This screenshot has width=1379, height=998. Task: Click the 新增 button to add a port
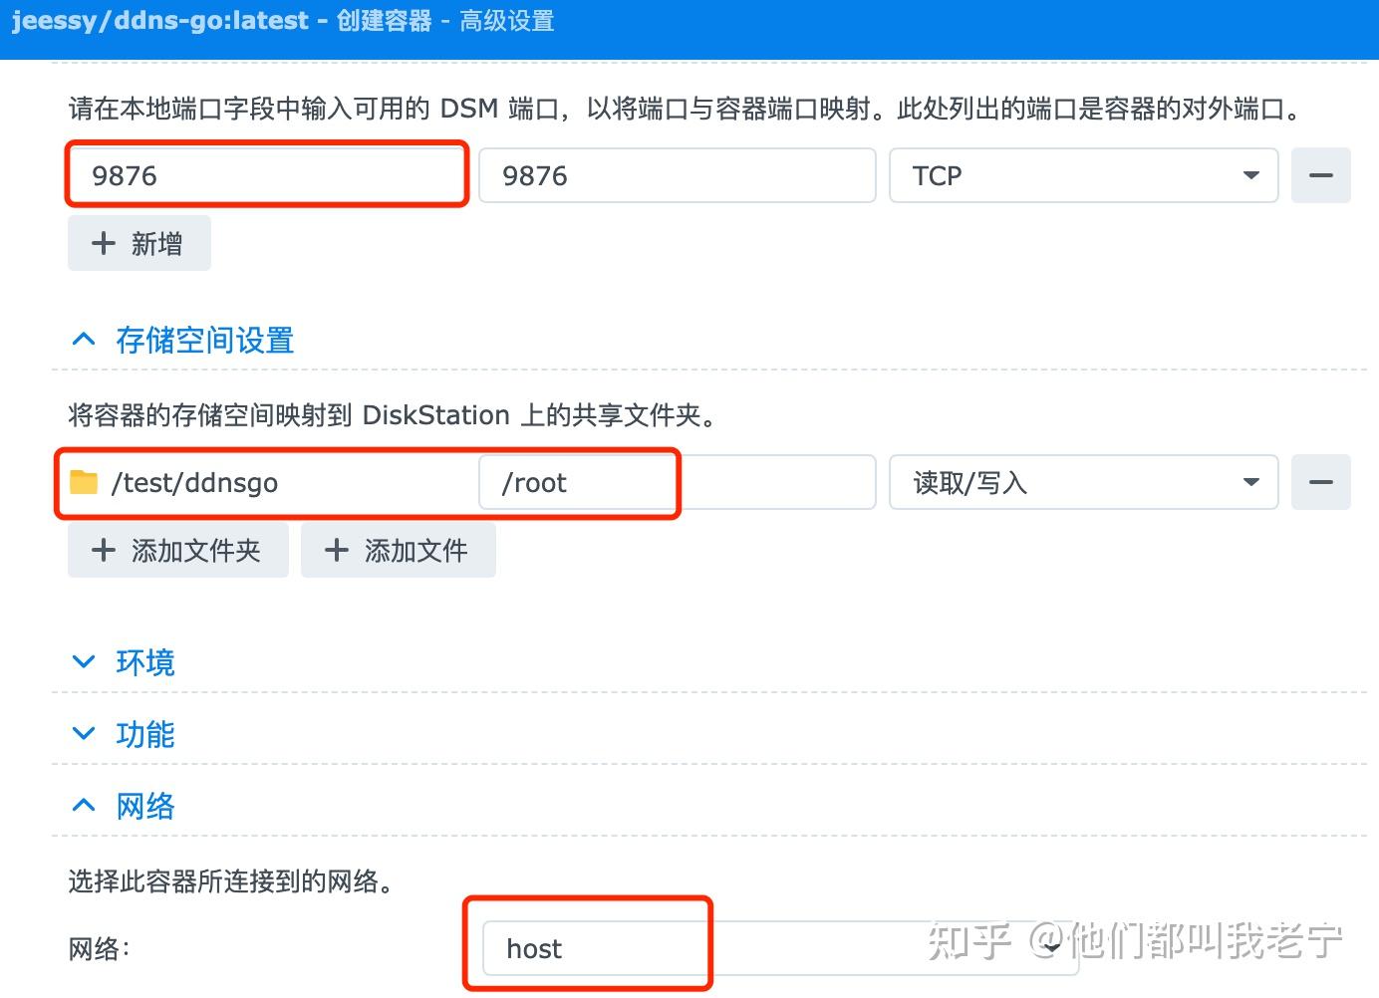pos(138,243)
